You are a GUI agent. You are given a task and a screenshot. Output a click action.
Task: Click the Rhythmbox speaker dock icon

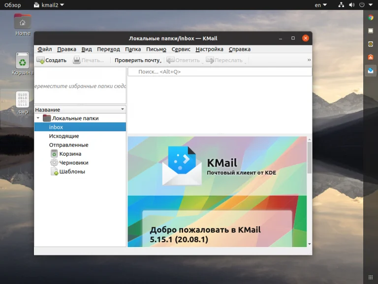pyautogui.click(x=371, y=44)
